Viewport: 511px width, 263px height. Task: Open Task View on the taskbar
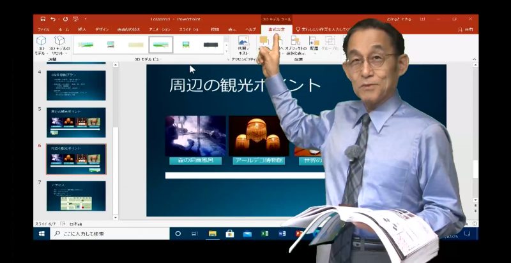[x=195, y=234]
